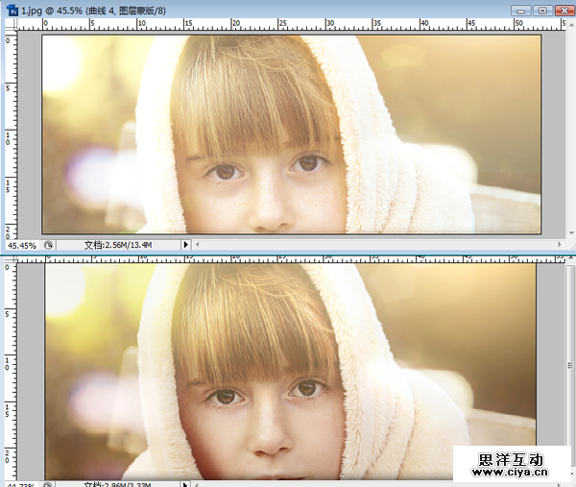
Task: Click the up scroll arrow of the top vertical scrollbar
Action: (571, 25)
